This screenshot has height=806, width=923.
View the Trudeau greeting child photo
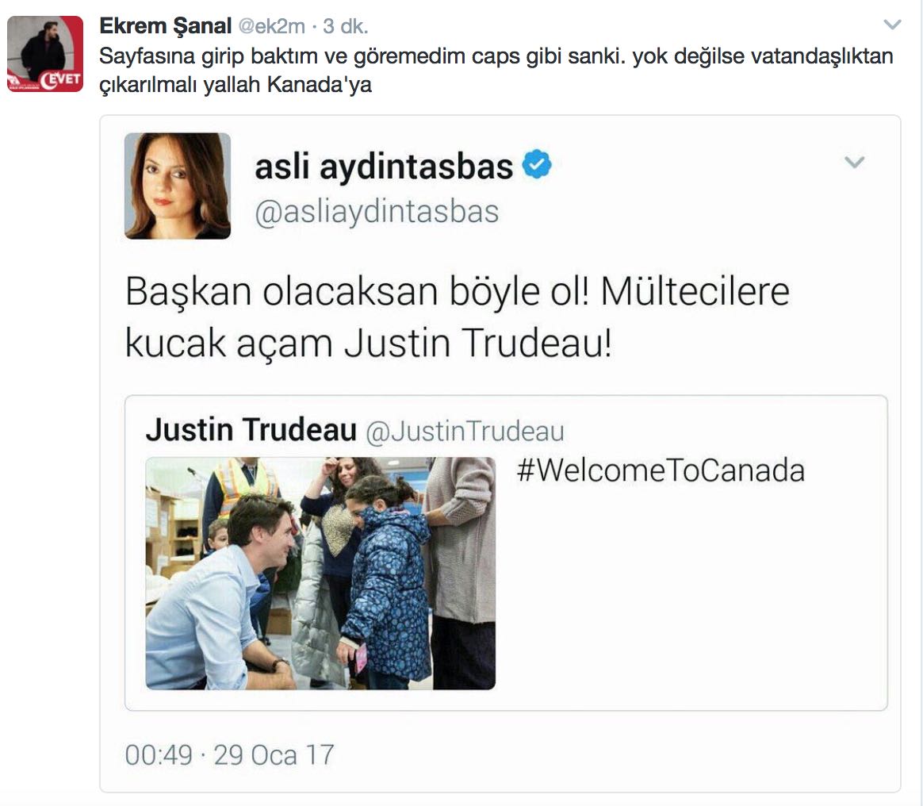coord(321,574)
